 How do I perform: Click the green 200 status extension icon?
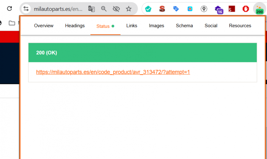(259, 10)
